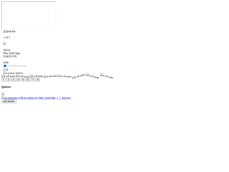229x172 pixels.
Task: Click the total time 2:36
Action: click(6, 70)
